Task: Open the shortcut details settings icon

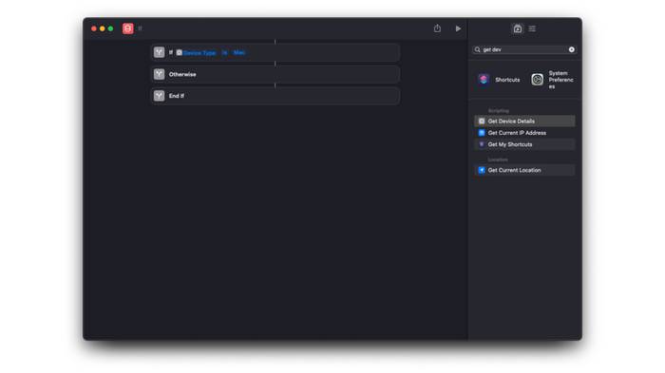Action: point(532,28)
